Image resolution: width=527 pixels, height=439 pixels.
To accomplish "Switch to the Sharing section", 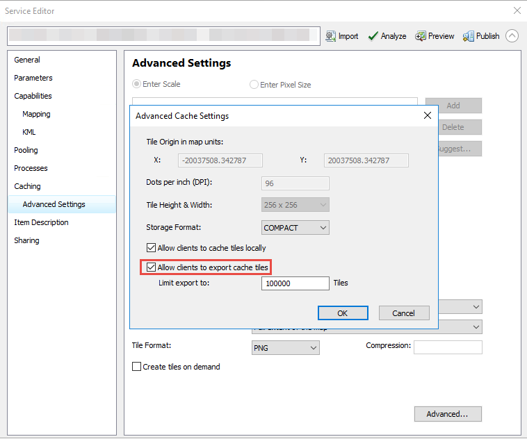I will [26, 240].
